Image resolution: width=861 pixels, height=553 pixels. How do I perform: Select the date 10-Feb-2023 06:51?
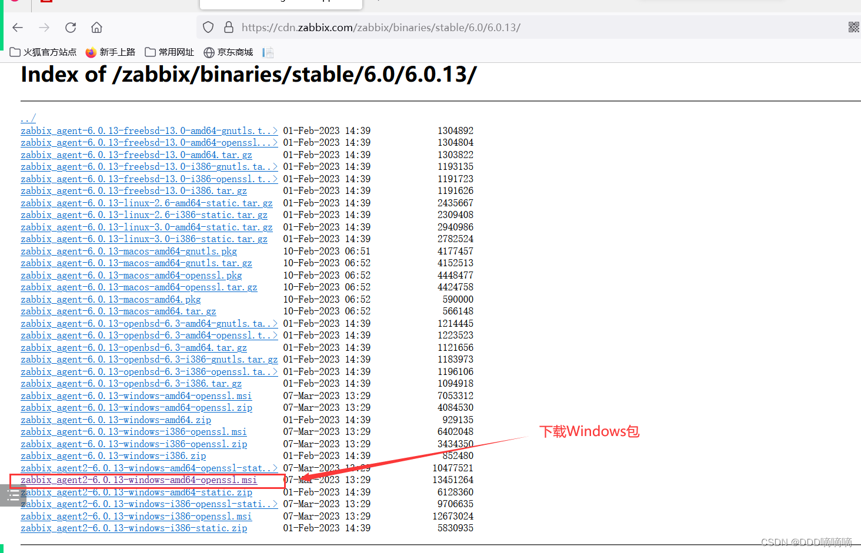tap(327, 251)
